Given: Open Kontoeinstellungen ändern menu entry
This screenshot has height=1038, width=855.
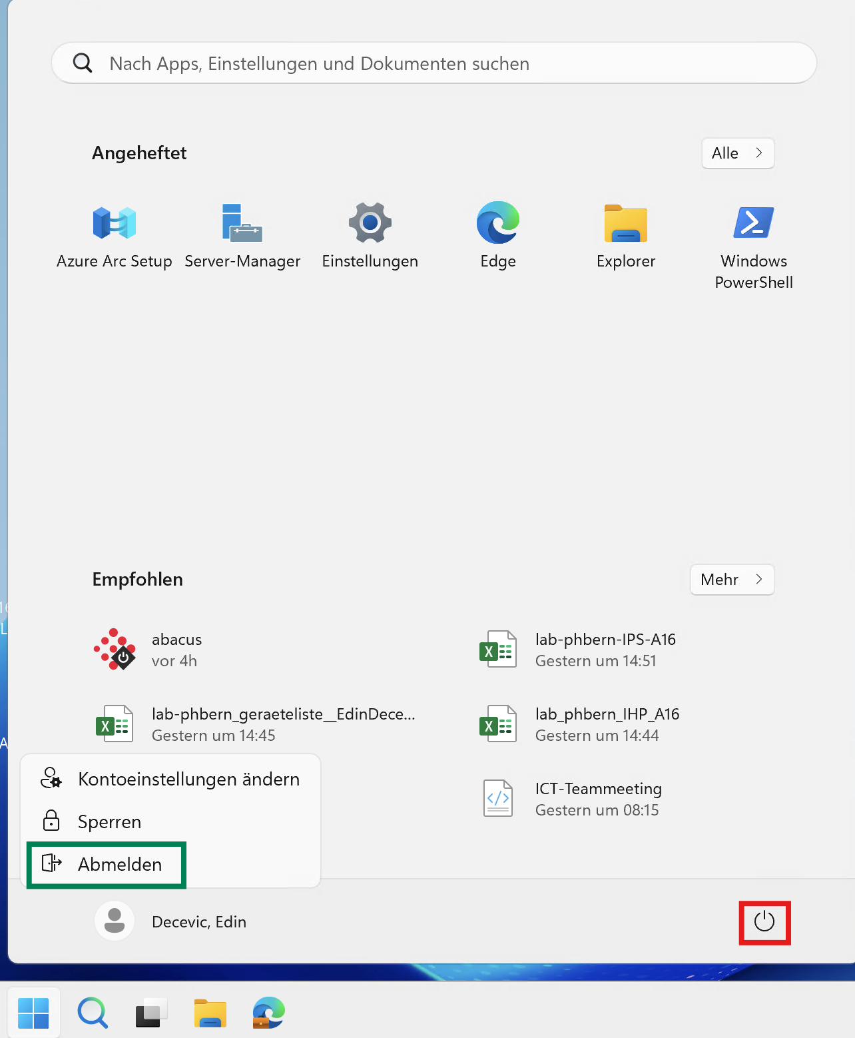Looking at the screenshot, I should 170,779.
